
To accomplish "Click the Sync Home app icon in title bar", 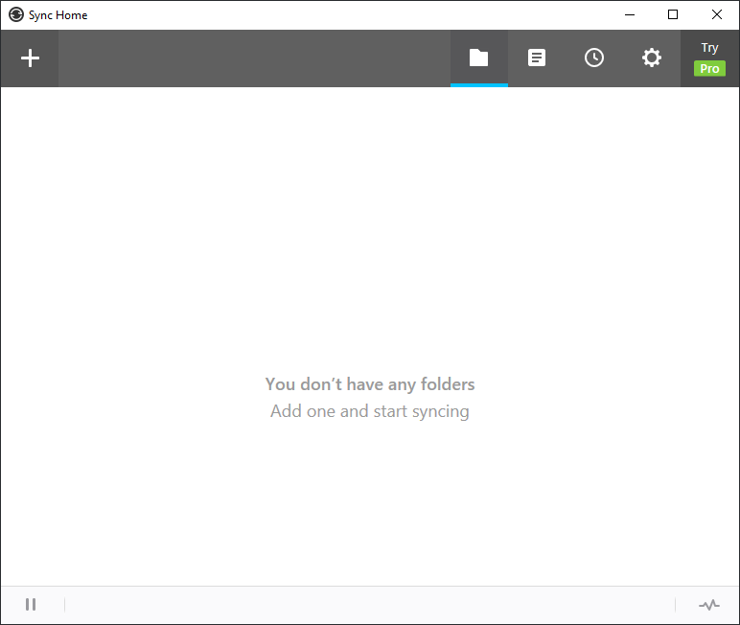I will coord(15,15).
